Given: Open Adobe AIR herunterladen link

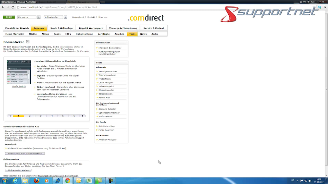Looking at the screenshot, I should [x=37, y=148].
